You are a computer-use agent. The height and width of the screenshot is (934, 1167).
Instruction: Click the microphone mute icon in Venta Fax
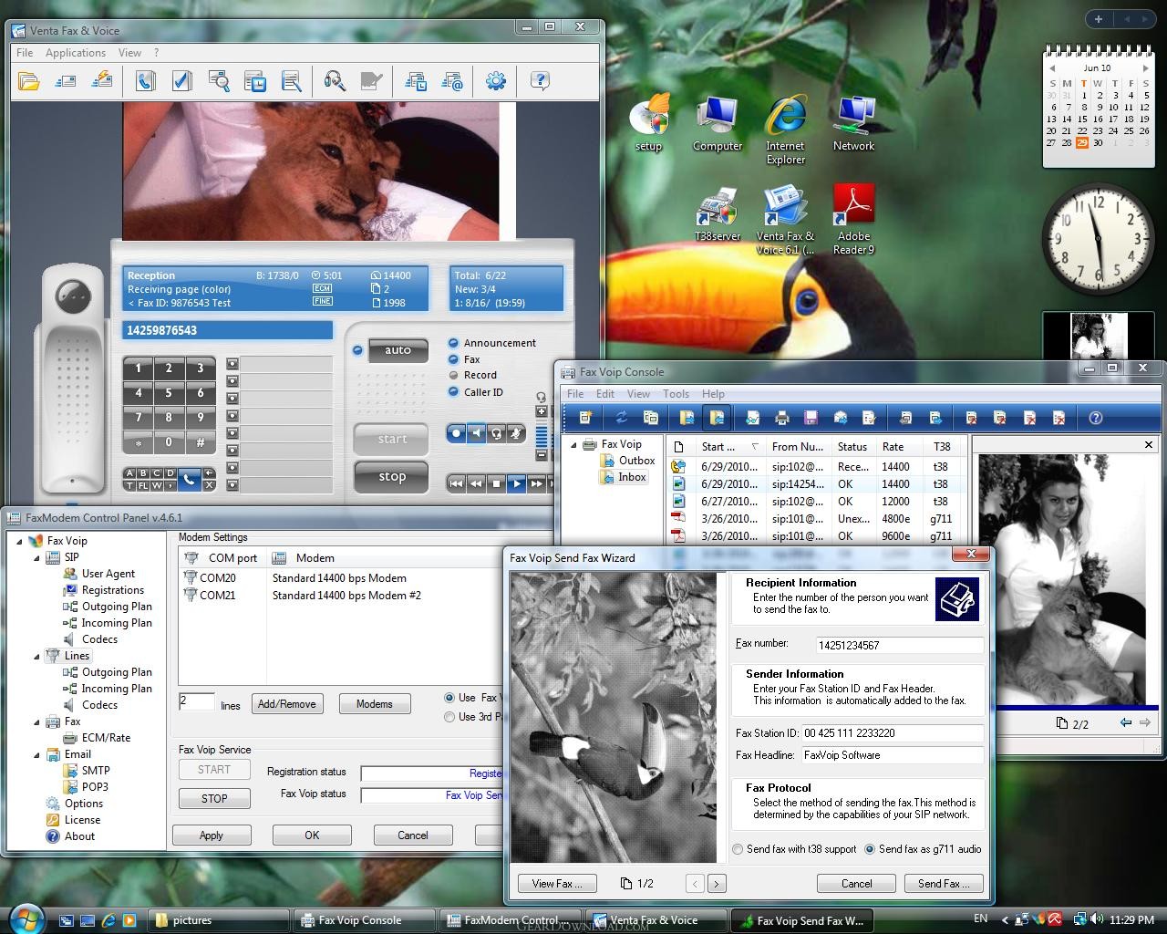point(516,433)
